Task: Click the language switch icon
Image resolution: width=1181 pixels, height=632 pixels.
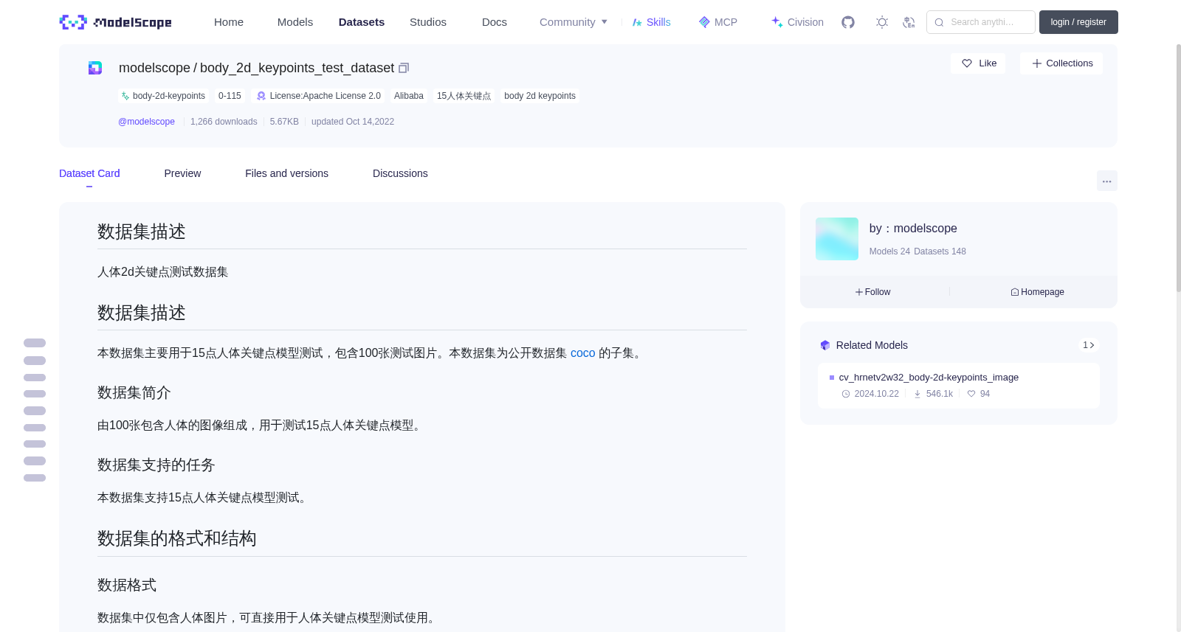Action: pyautogui.click(x=909, y=22)
